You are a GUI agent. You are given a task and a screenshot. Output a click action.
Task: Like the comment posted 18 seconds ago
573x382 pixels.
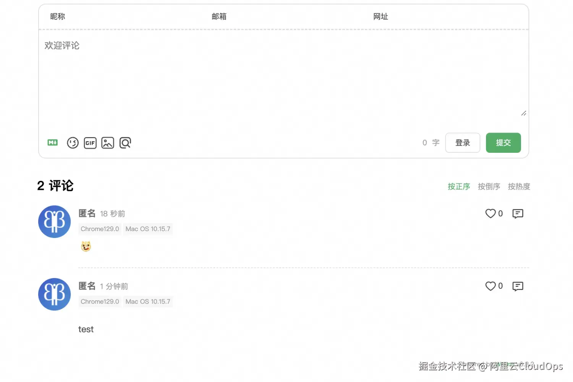pos(490,214)
